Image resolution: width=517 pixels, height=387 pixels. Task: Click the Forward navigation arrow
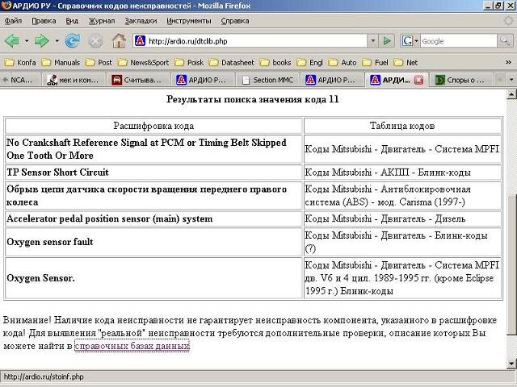(x=41, y=40)
